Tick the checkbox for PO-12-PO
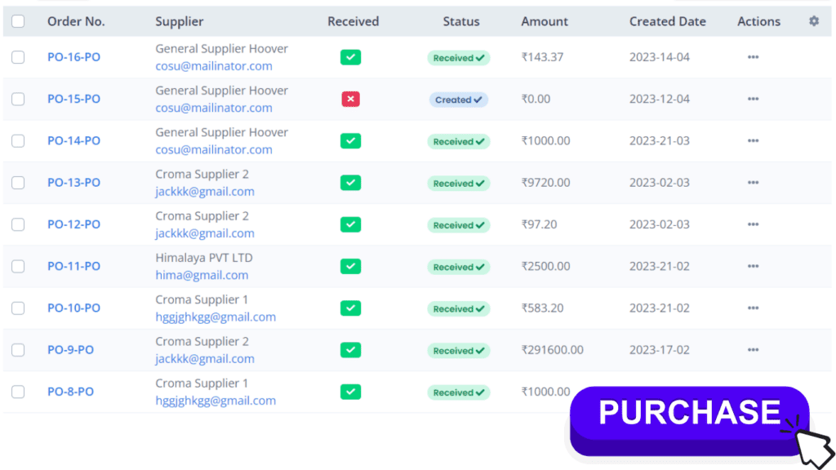836x470 pixels. pyautogui.click(x=18, y=224)
